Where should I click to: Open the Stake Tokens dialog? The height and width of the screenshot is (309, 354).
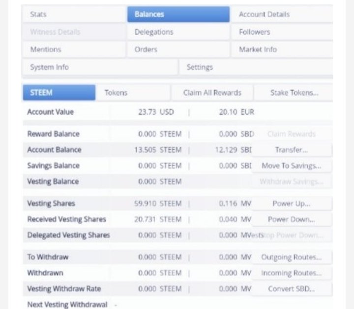coord(294,93)
